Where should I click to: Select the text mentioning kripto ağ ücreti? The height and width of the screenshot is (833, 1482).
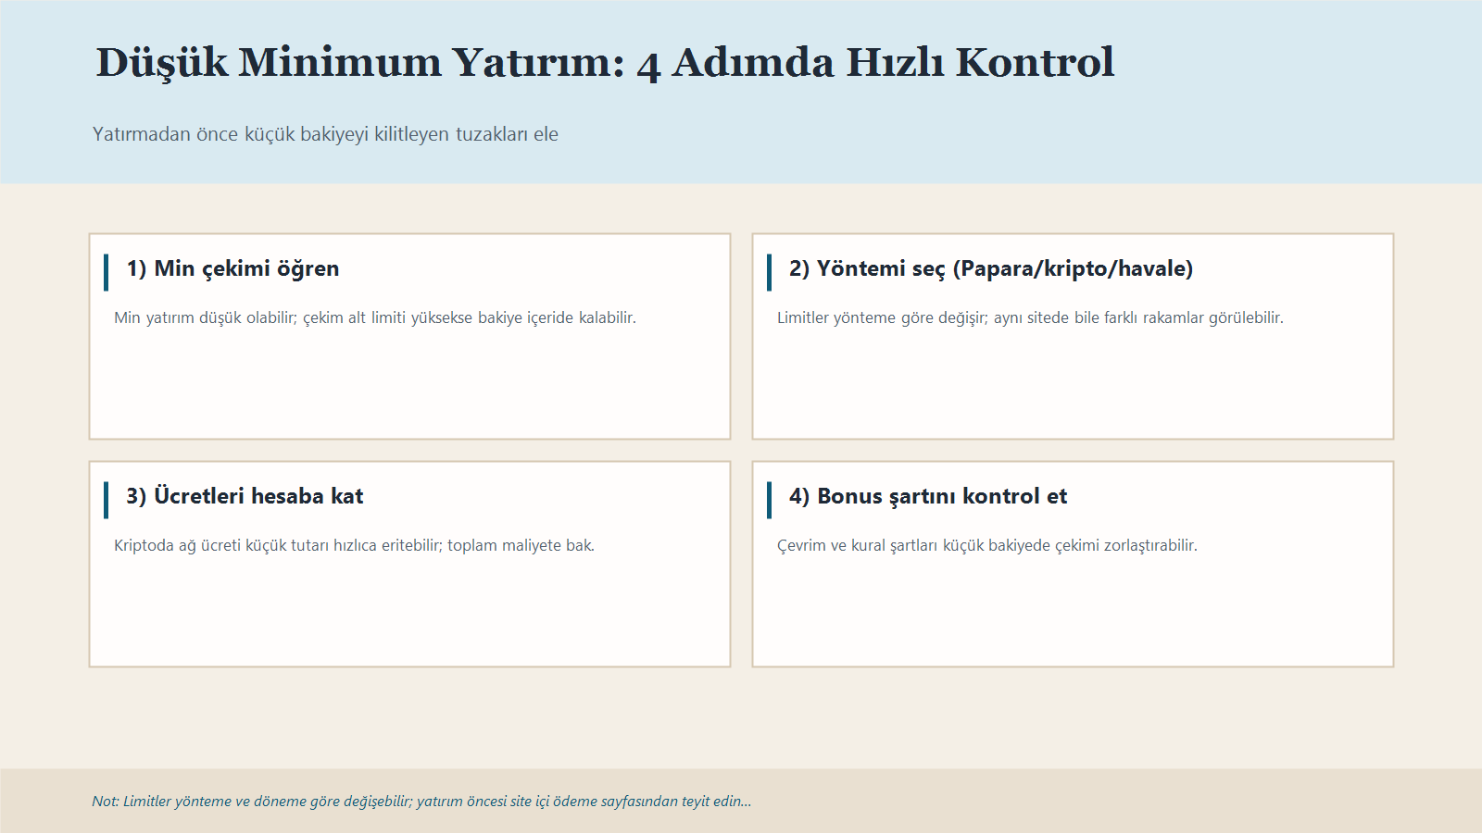click(x=354, y=545)
